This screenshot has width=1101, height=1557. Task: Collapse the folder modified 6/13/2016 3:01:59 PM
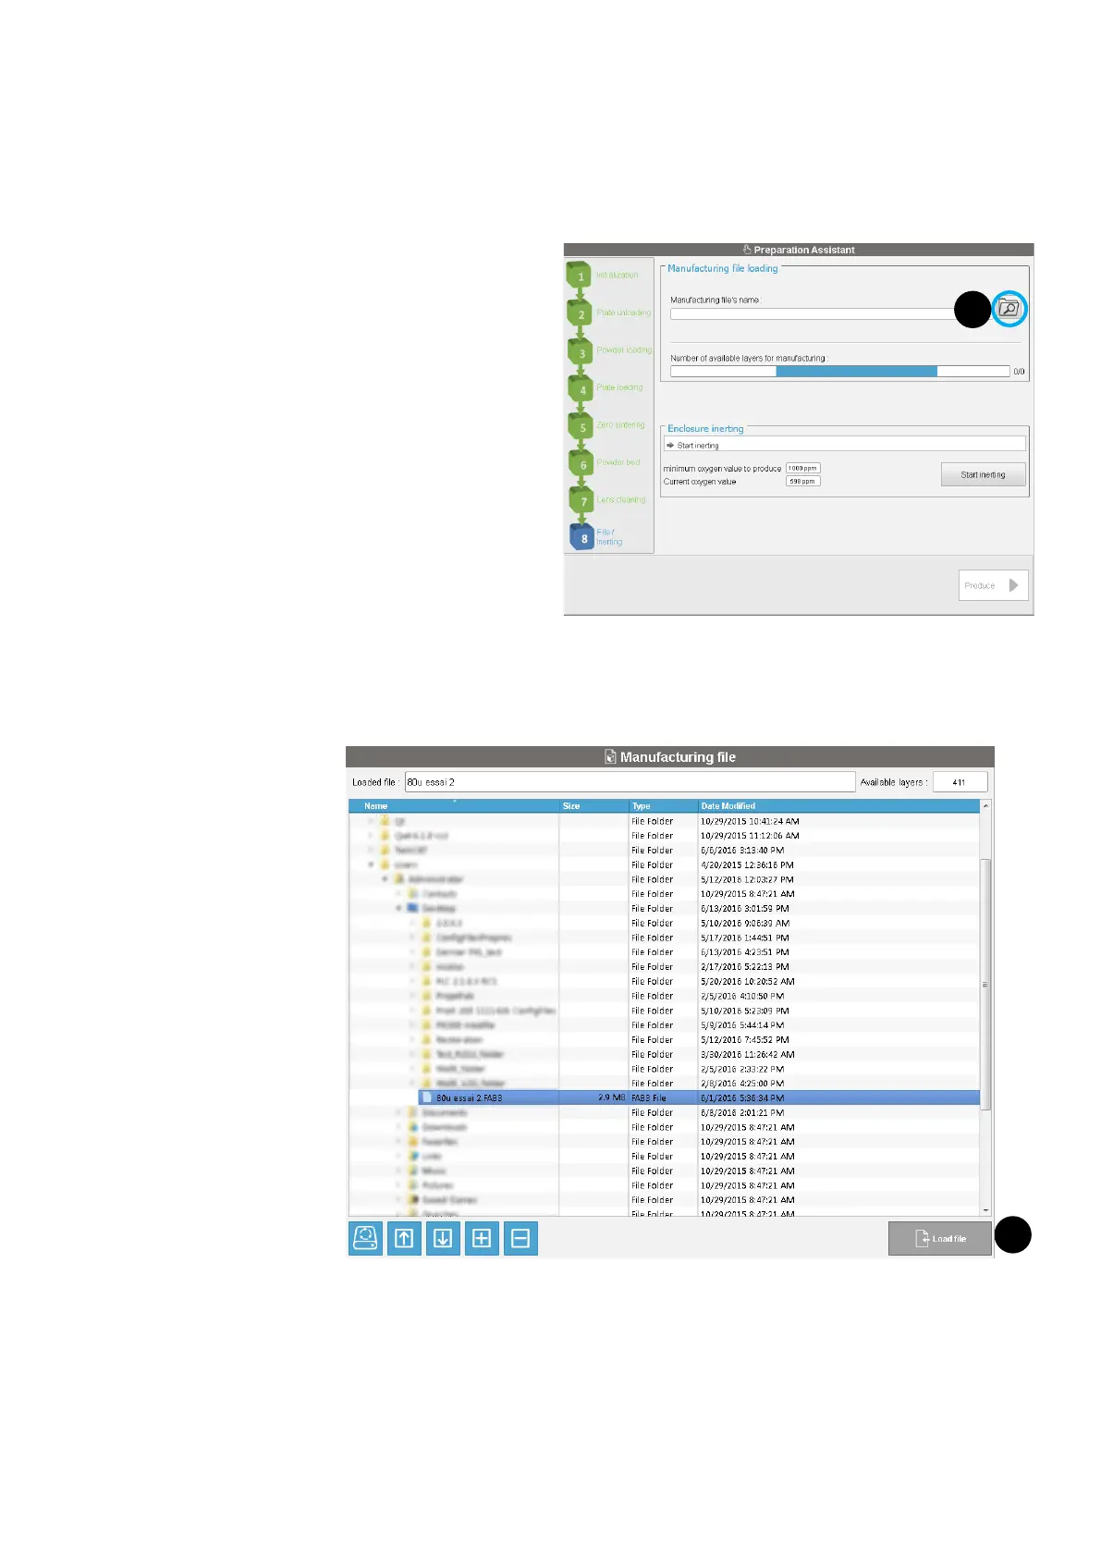tap(399, 908)
